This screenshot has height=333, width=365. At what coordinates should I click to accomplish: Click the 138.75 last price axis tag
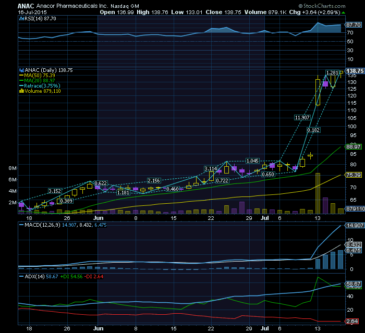point(355,71)
